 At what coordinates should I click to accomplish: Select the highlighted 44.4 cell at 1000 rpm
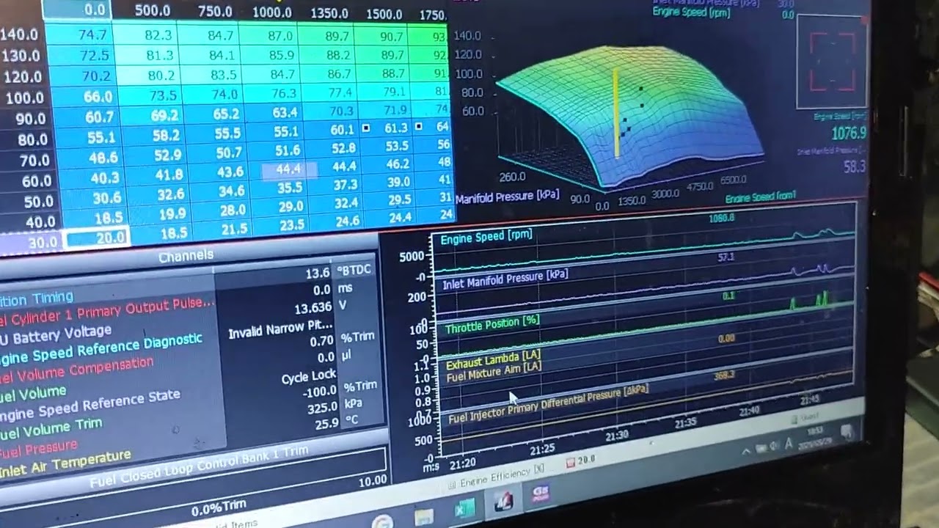click(x=289, y=170)
